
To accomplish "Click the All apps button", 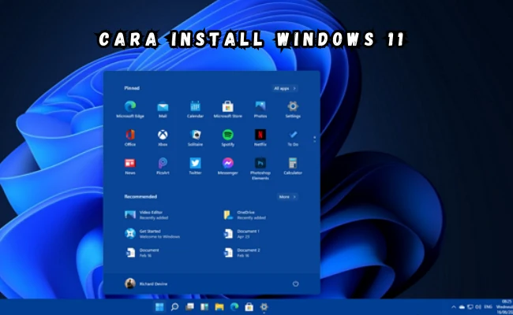I will (285, 88).
